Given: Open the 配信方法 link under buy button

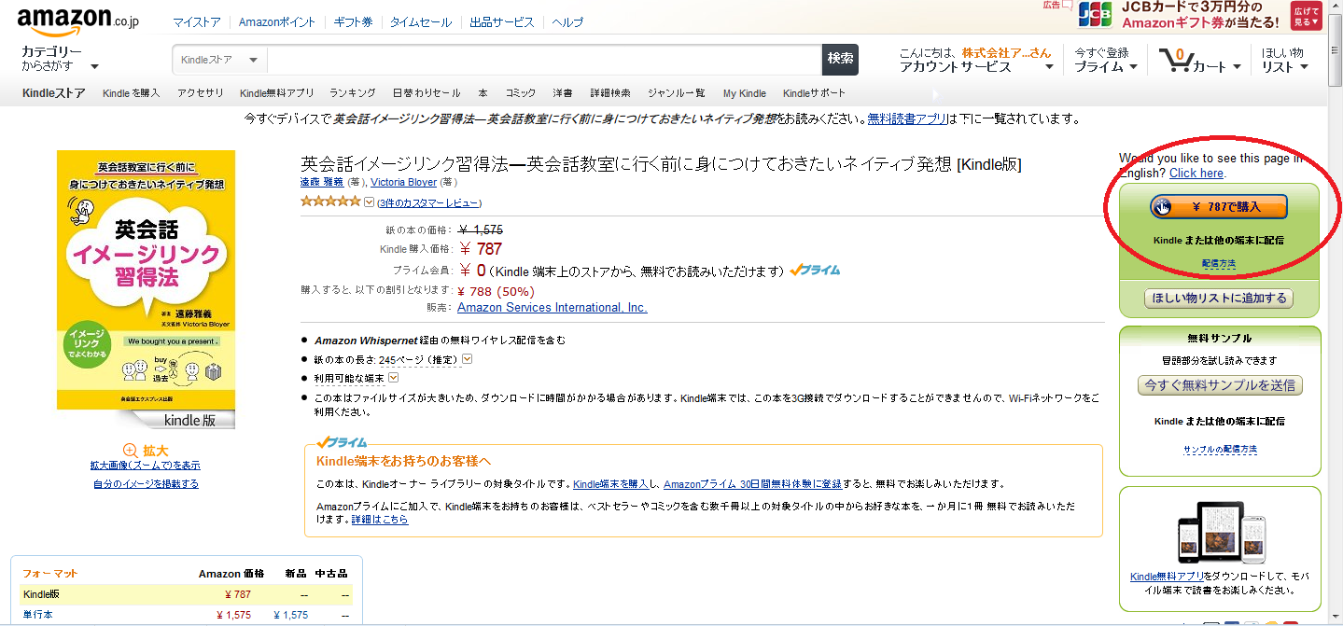Looking at the screenshot, I should [1219, 264].
